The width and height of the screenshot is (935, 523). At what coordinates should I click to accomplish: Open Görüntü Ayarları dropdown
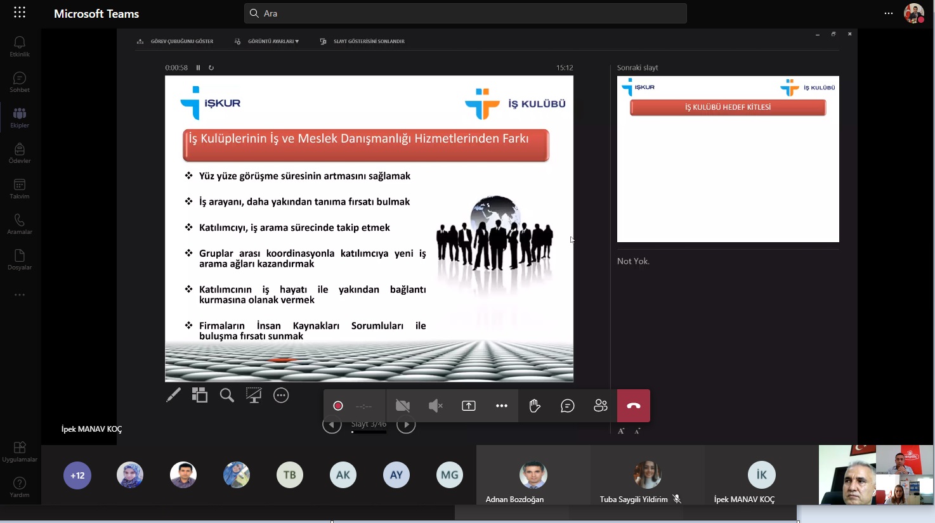coord(266,41)
